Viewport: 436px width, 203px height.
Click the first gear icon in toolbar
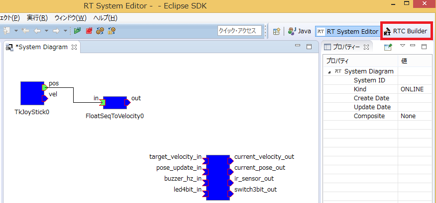pyautogui.click(x=100, y=31)
